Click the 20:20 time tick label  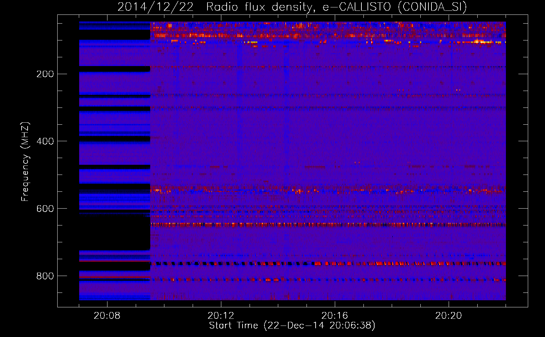click(449, 316)
